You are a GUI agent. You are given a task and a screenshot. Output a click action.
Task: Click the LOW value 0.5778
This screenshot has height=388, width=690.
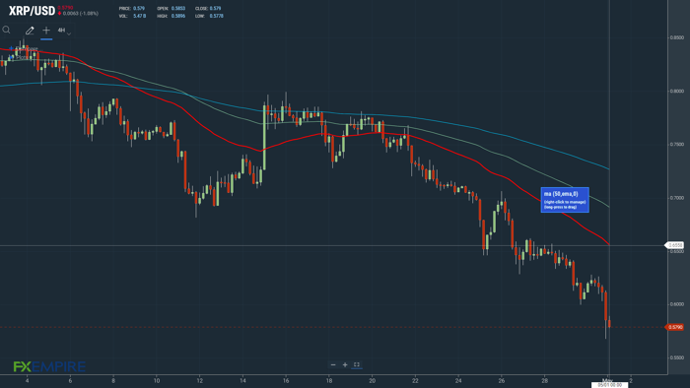[217, 16]
